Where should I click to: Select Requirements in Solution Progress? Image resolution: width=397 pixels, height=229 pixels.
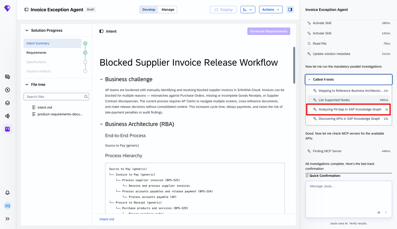36,53
